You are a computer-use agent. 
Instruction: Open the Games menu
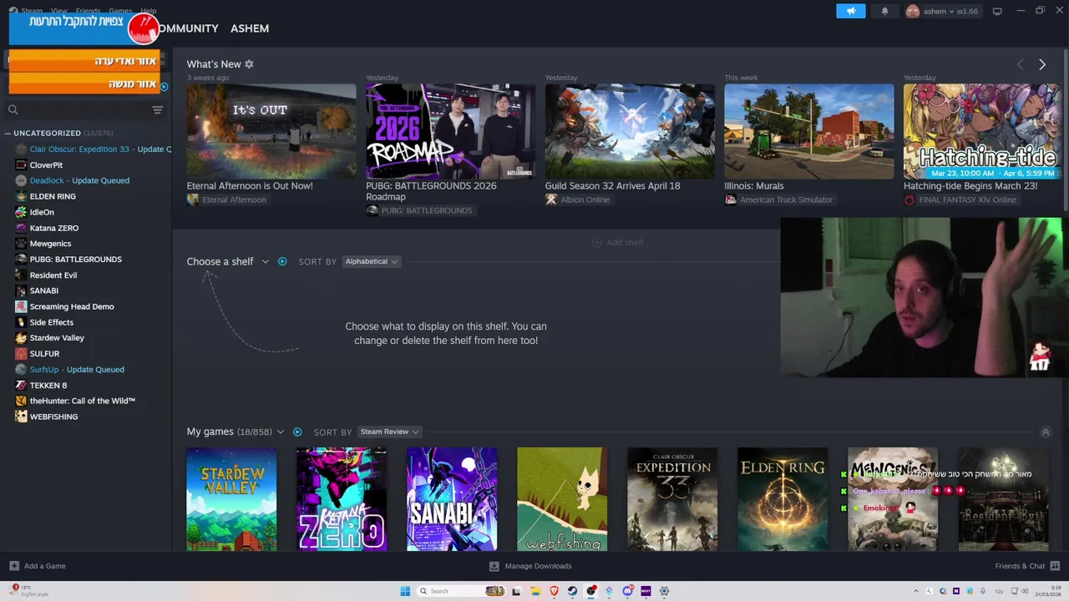click(120, 11)
